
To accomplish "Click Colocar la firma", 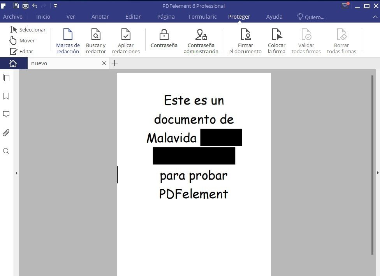I will (x=276, y=41).
